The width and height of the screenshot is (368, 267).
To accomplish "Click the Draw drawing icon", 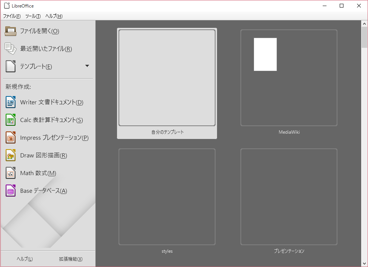I will pyautogui.click(x=11, y=155).
